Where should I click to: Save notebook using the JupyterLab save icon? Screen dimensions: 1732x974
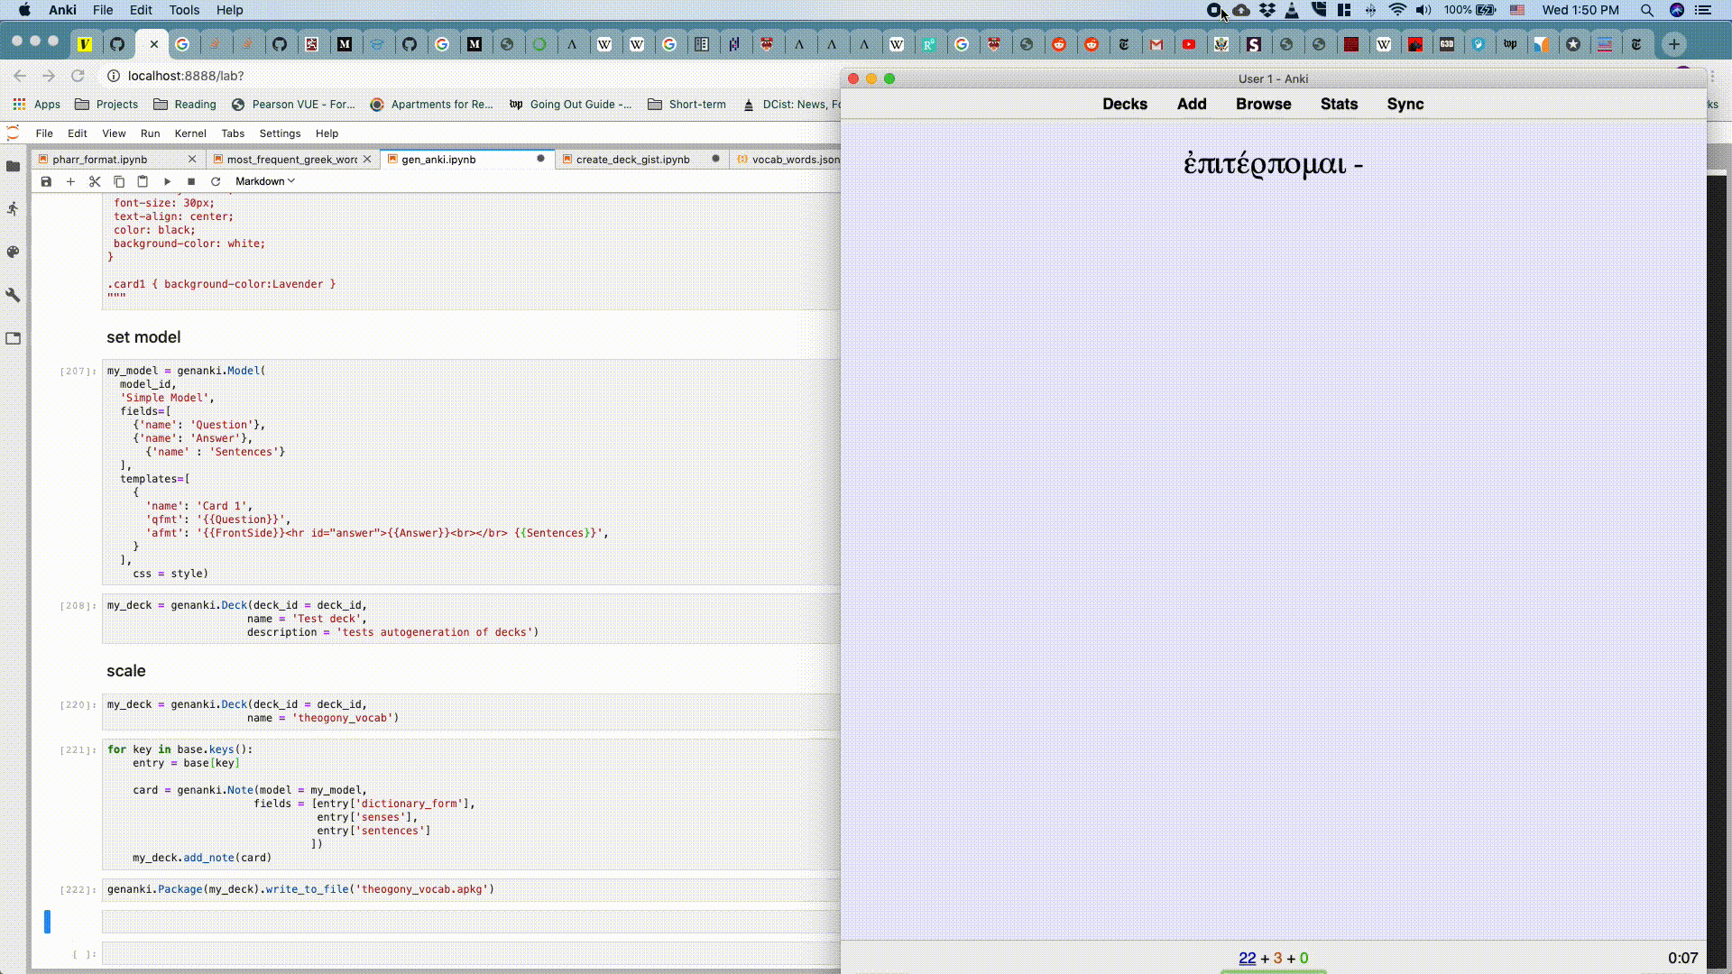(x=46, y=181)
